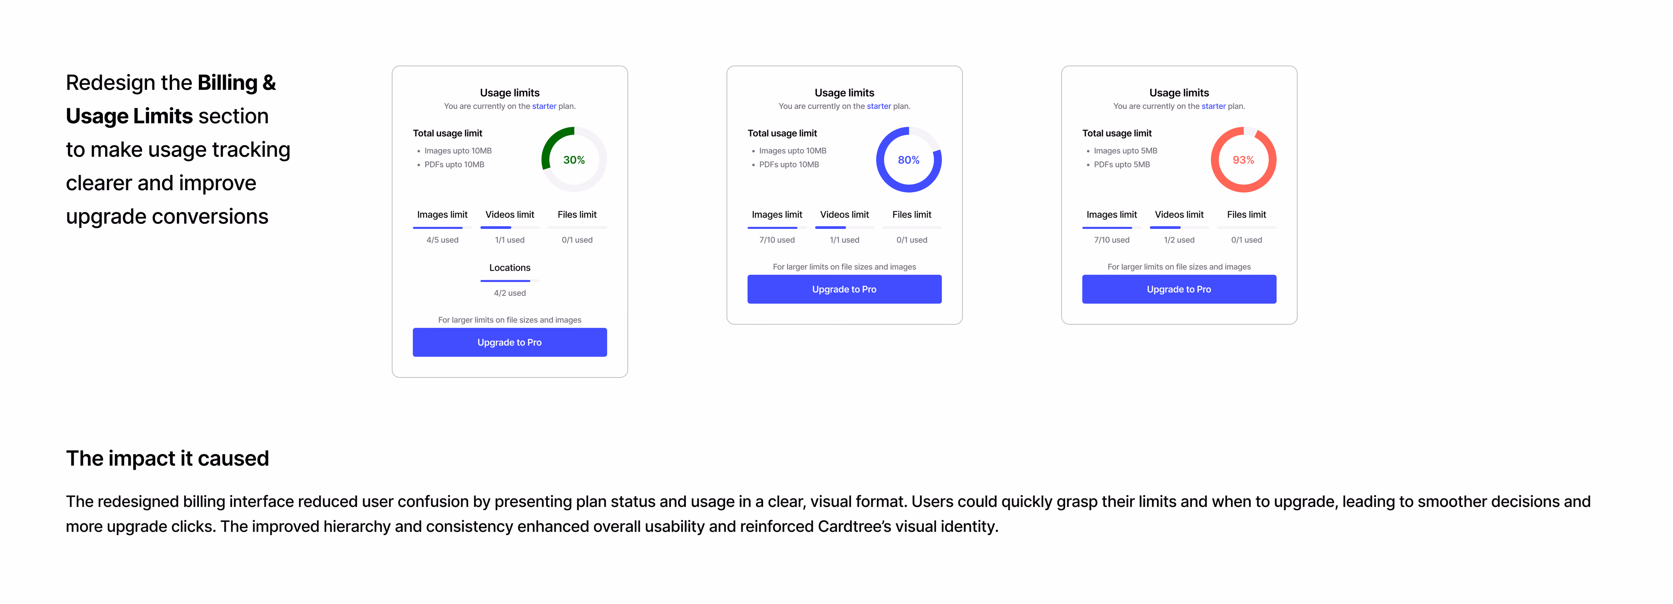Click the blue 80% usage donut chart
1673x604 pixels.
pos(908,160)
